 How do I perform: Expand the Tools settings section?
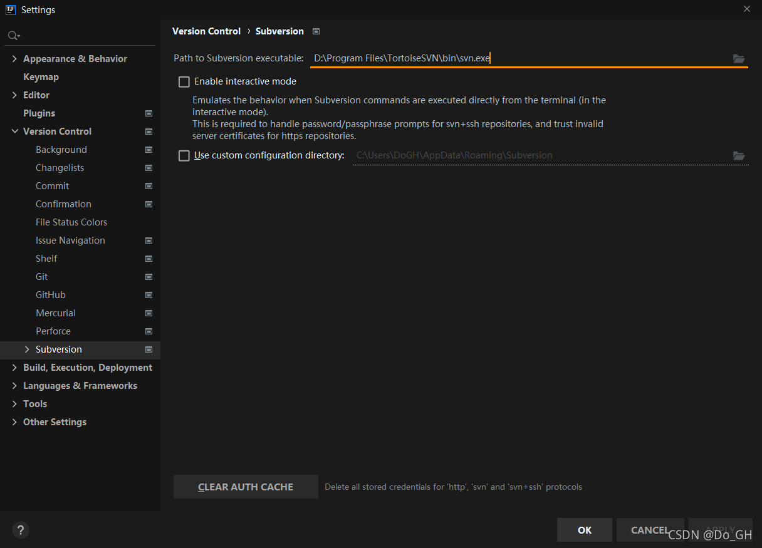[14, 404]
